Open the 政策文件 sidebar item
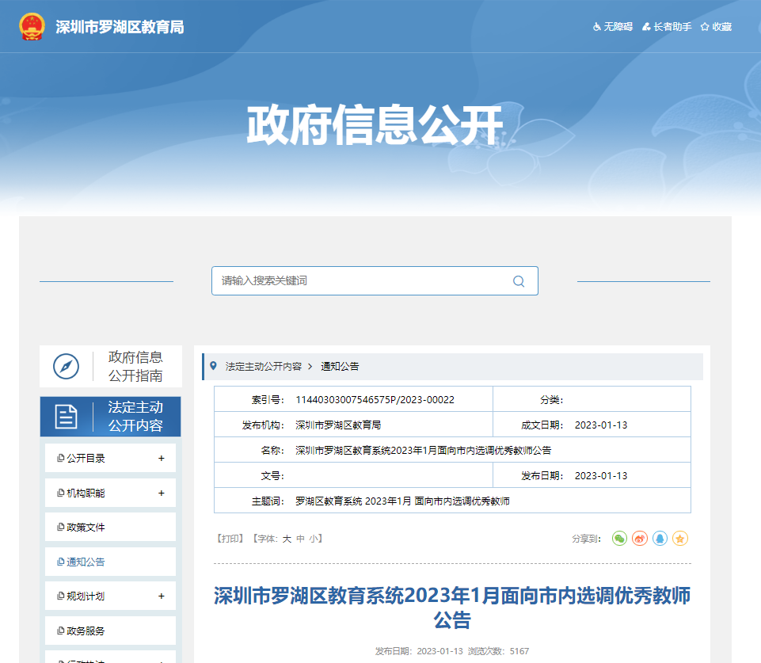 tap(111, 527)
